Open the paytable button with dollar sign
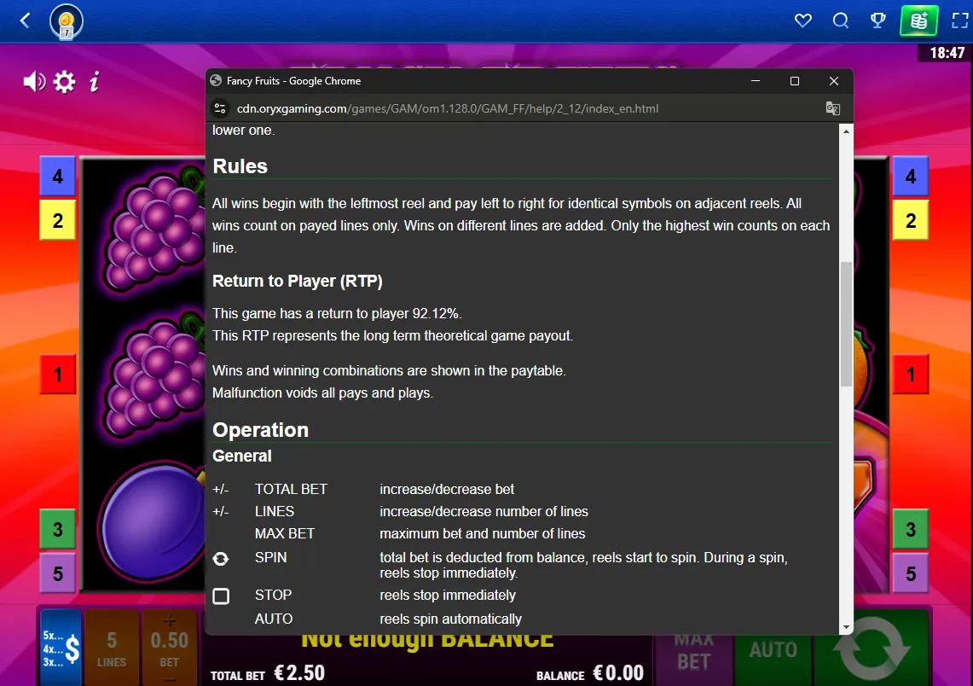The width and height of the screenshot is (973, 686). 61,648
